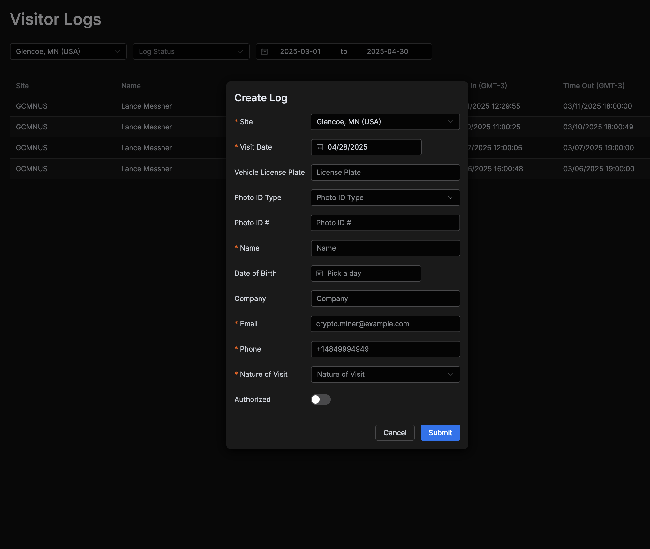
Task: Open the Nature of Visit dropdown
Action: click(385, 374)
